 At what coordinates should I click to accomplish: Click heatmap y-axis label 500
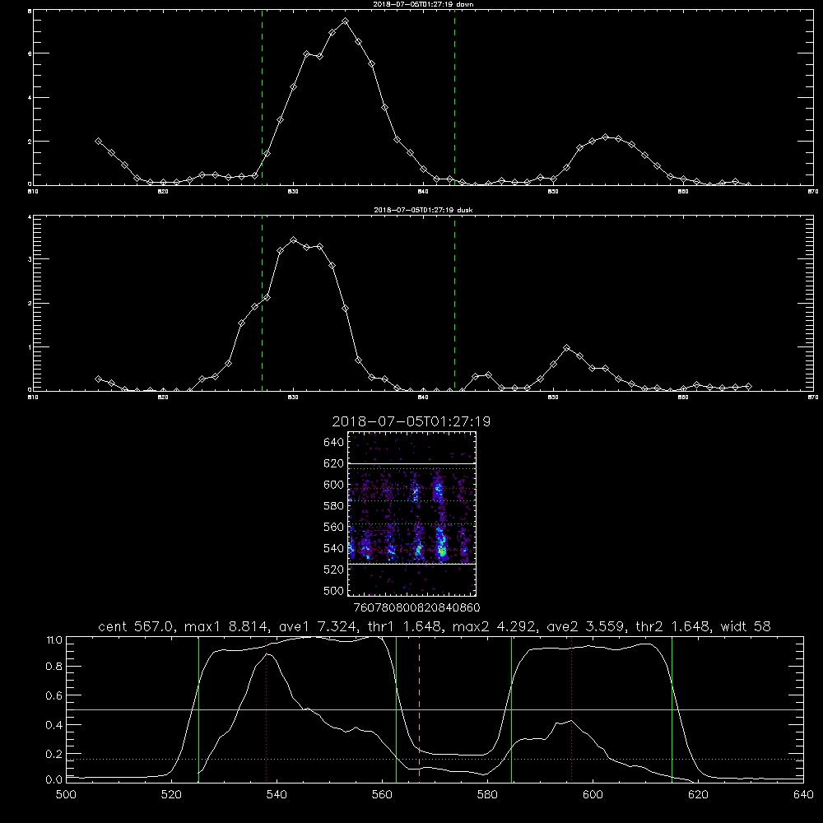pyautogui.click(x=334, y=590)
